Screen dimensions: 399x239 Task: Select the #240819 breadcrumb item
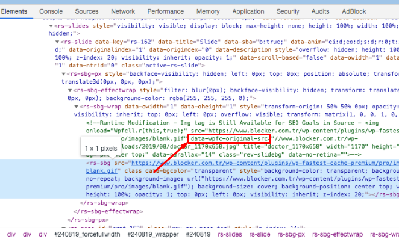tap(198, 234)
